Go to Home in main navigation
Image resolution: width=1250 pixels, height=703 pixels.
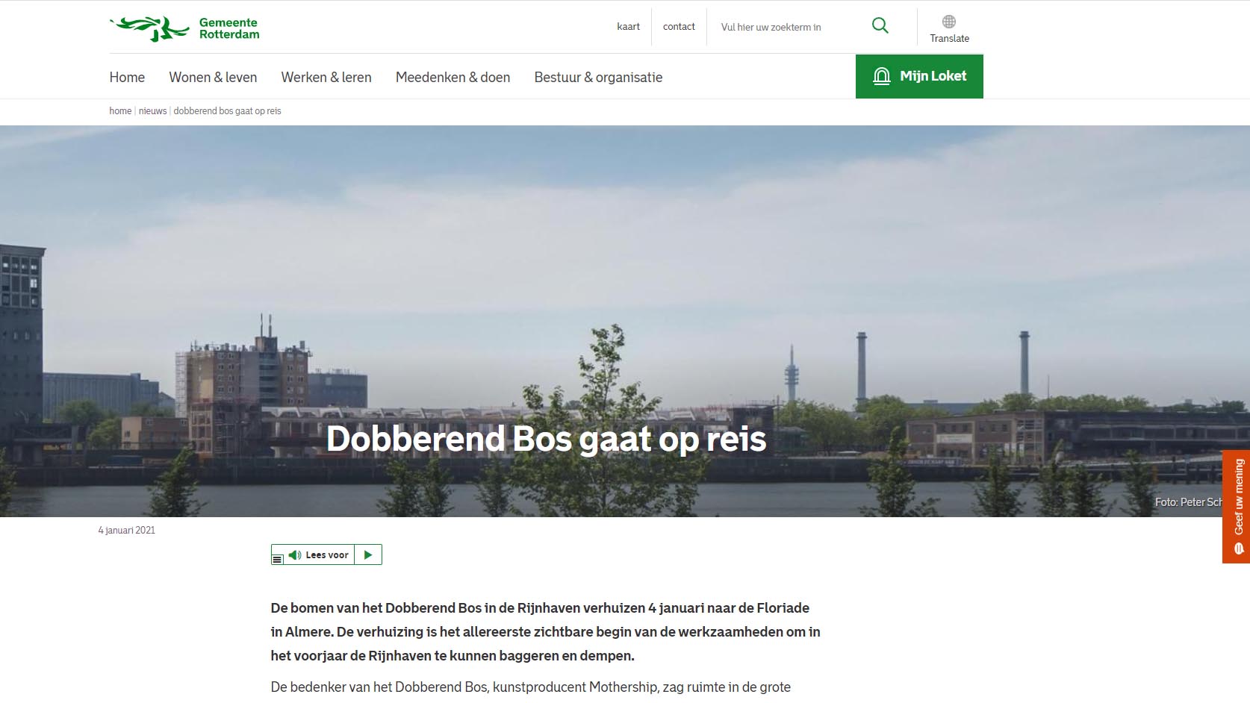coord(127,78)
